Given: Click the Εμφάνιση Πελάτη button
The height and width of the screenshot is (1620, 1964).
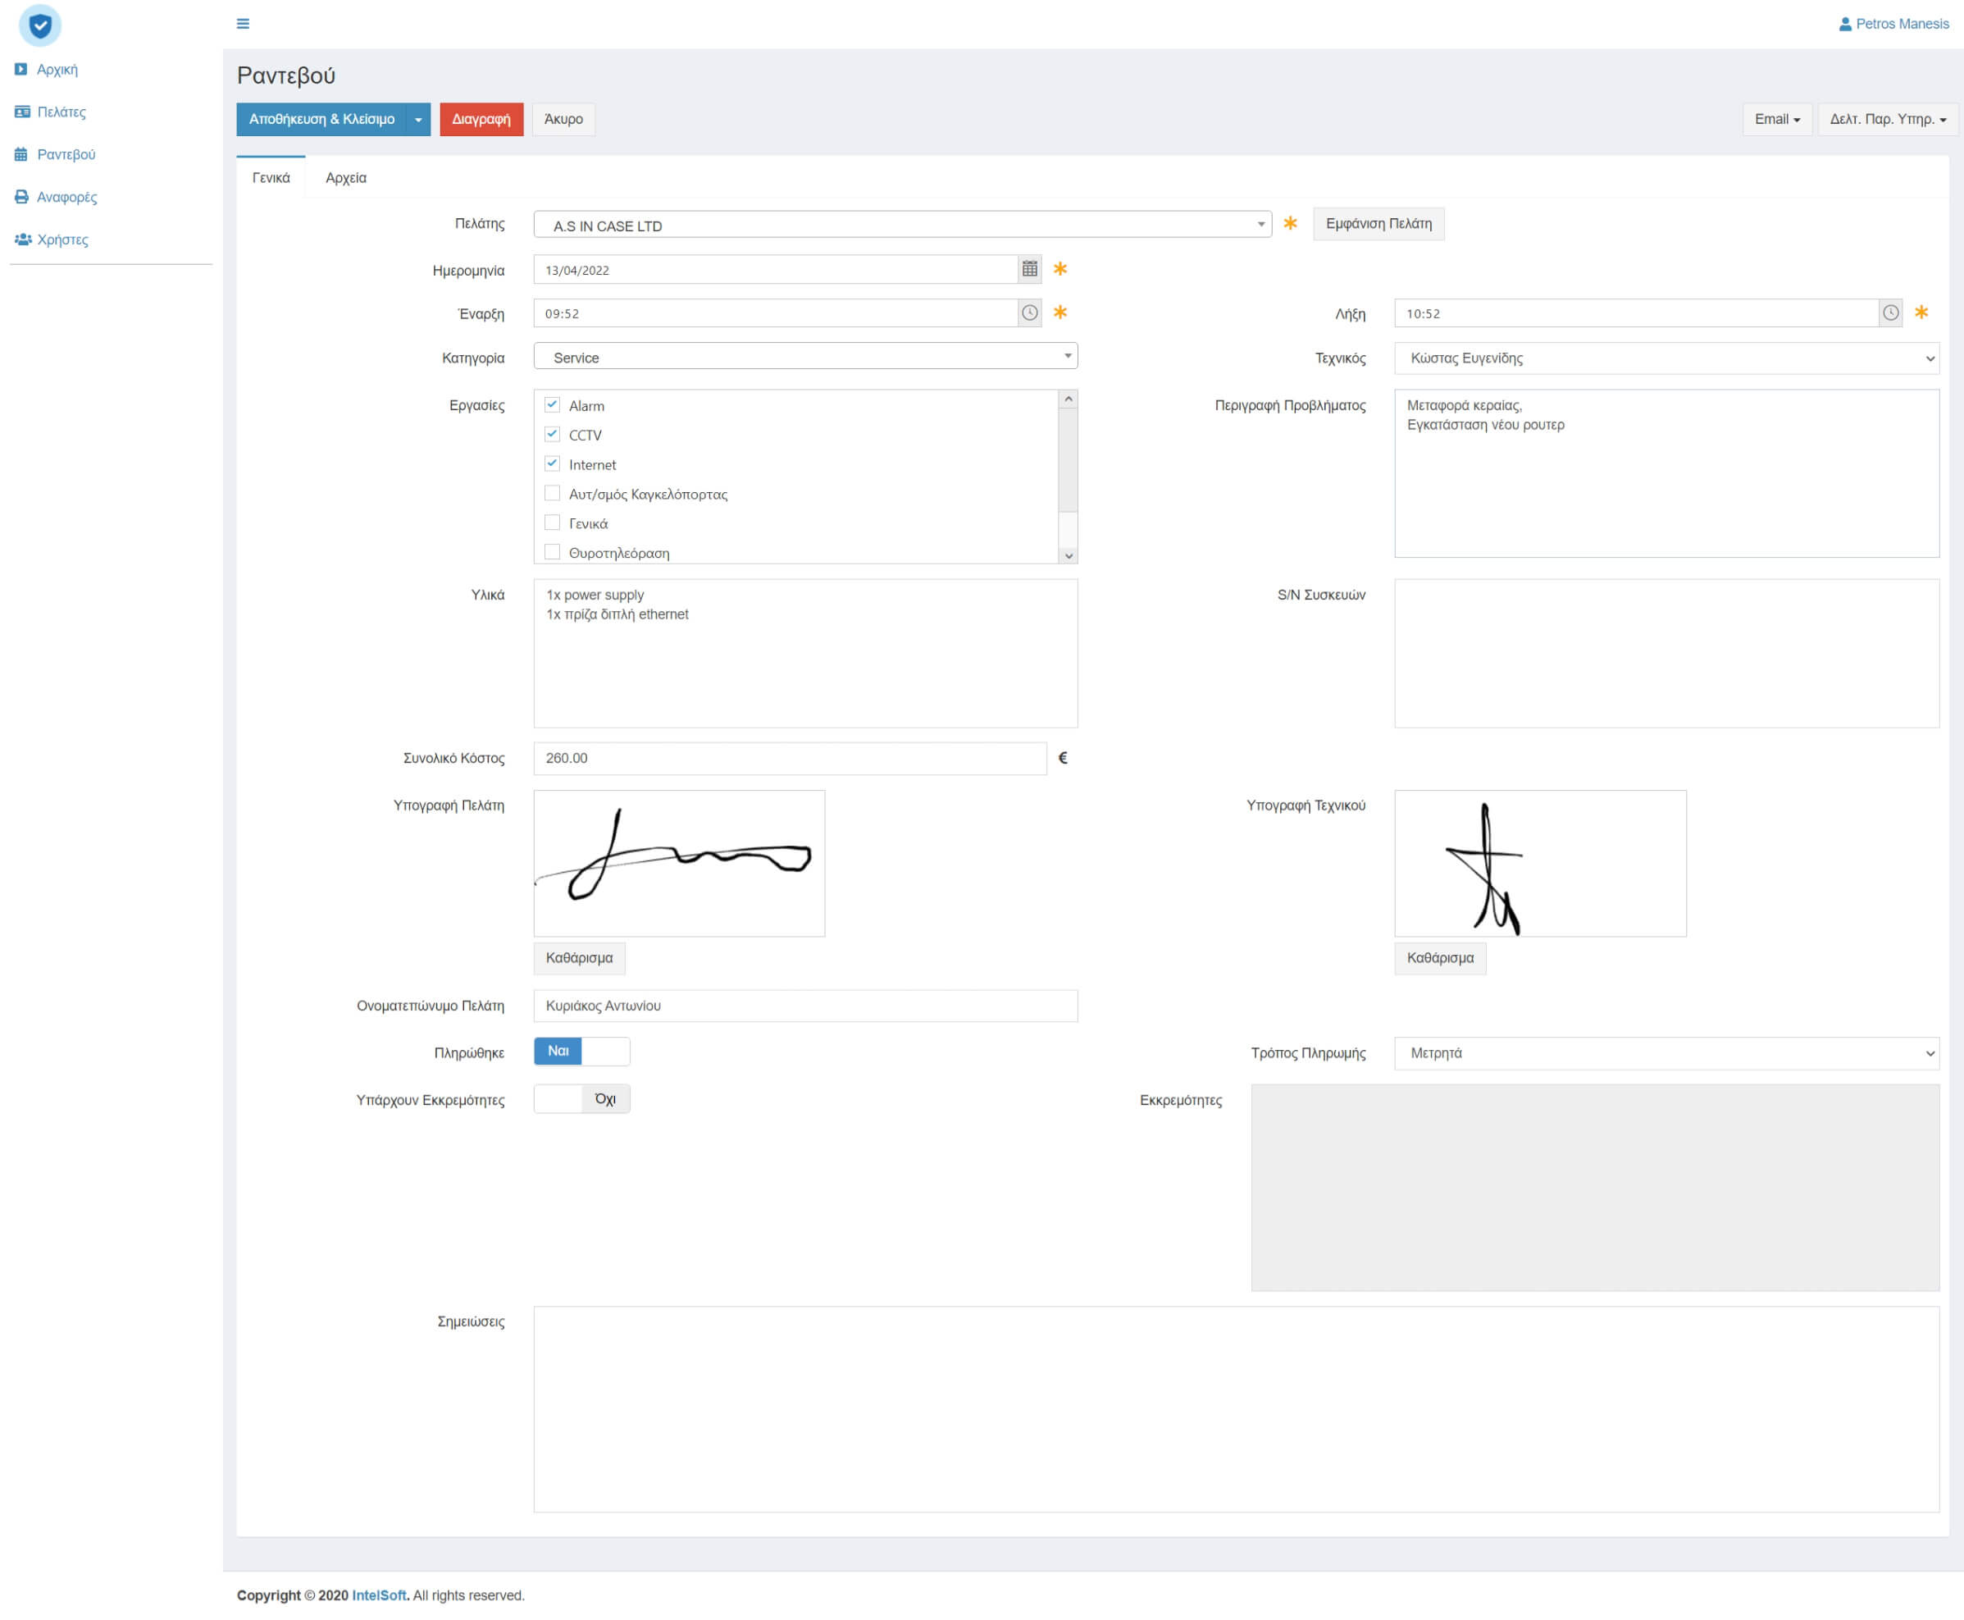Looking at the screenshot, I should point(1378,224).
